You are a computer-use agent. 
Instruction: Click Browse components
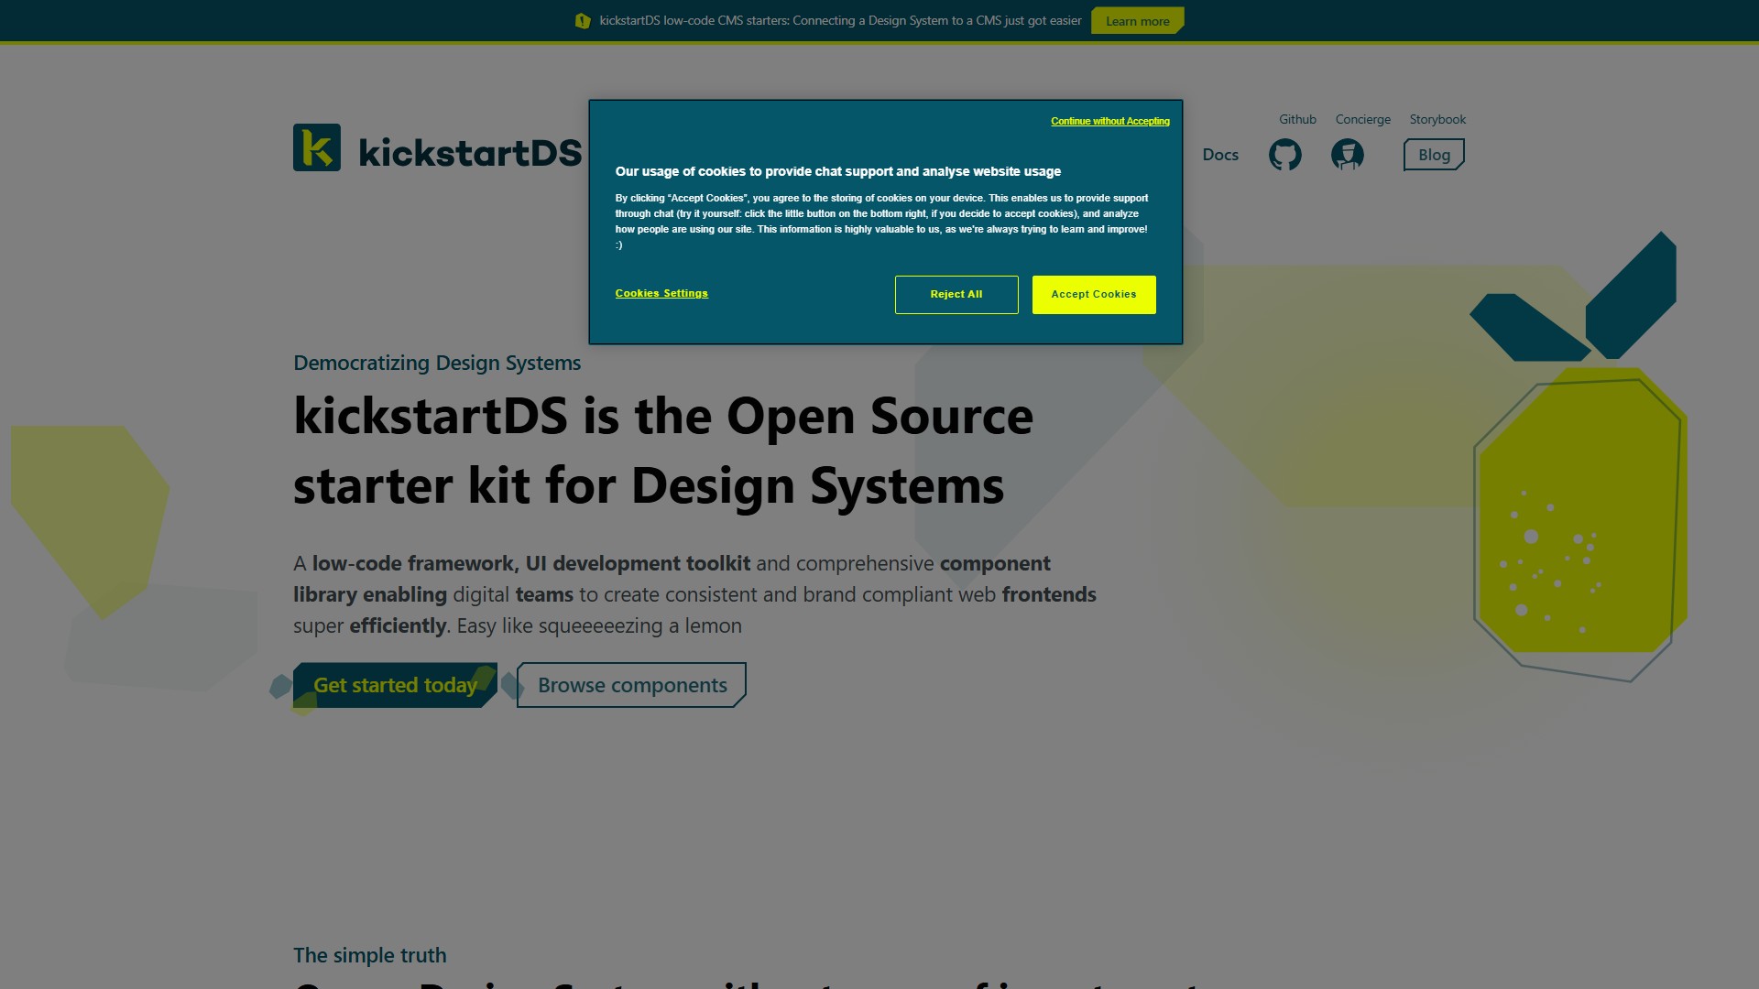(631, 684)
